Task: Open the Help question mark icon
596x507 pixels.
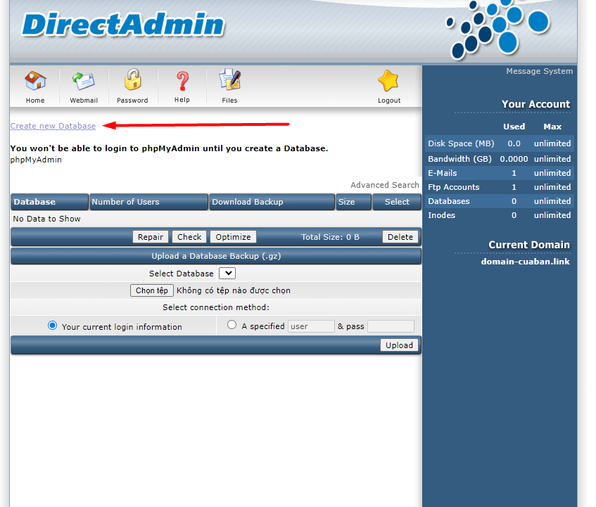Action: 182,81
